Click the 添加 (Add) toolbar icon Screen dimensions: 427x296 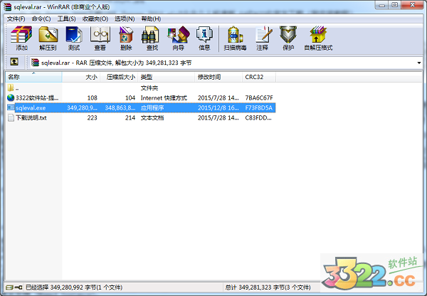point(21,38)
